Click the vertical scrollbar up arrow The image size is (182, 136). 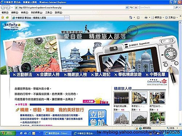[180, 23]
